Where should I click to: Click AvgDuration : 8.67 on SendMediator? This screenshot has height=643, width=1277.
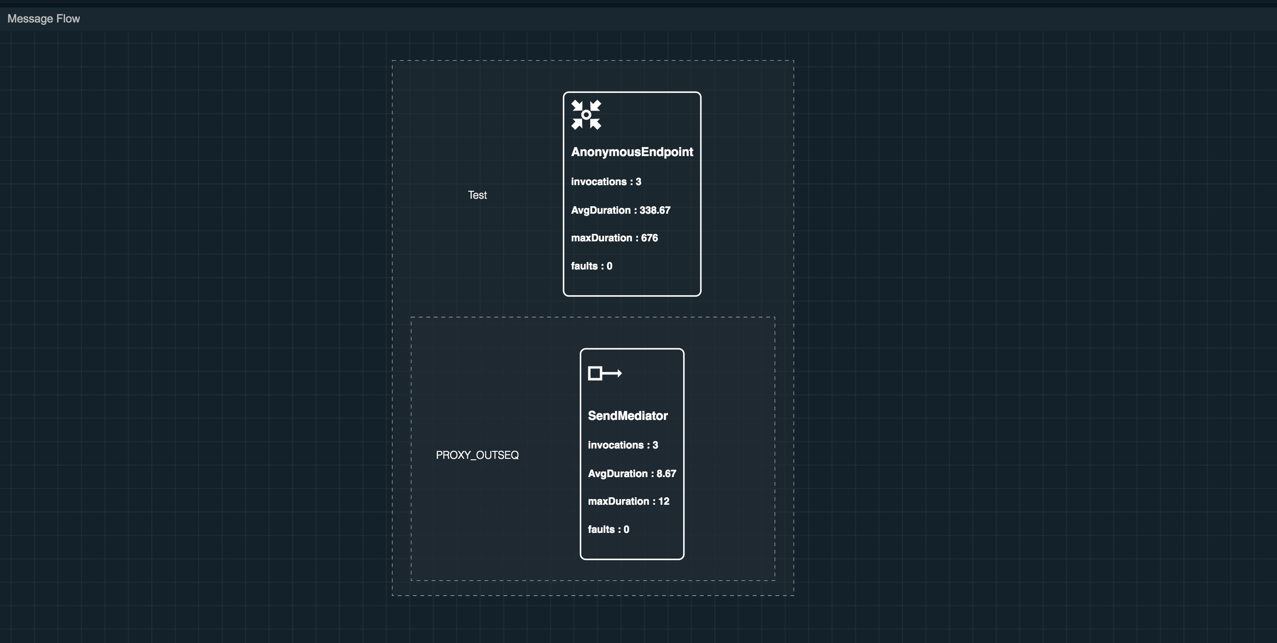tap(631, 474)
